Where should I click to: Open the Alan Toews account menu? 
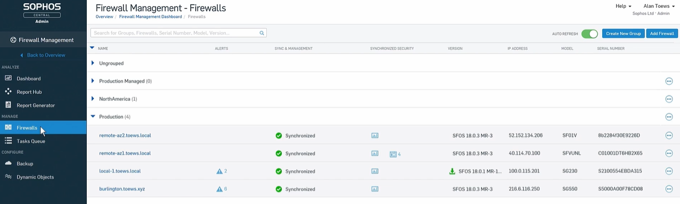(x=659, y=6)
